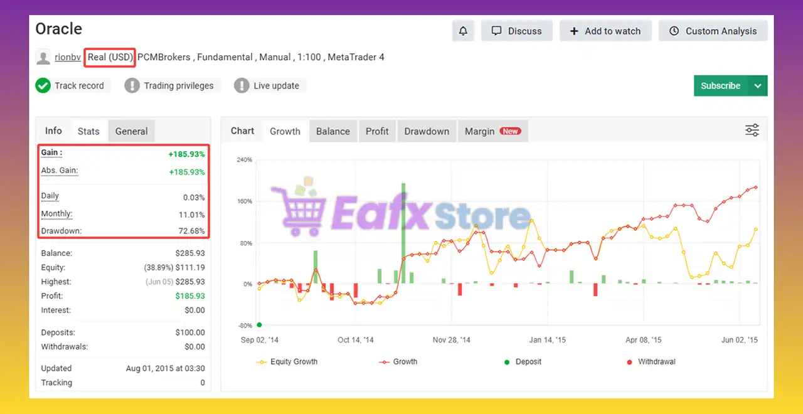803x414 pixels.
Task: Toggle the Withdrawal legend item
Action: click(x=651, y=361)
